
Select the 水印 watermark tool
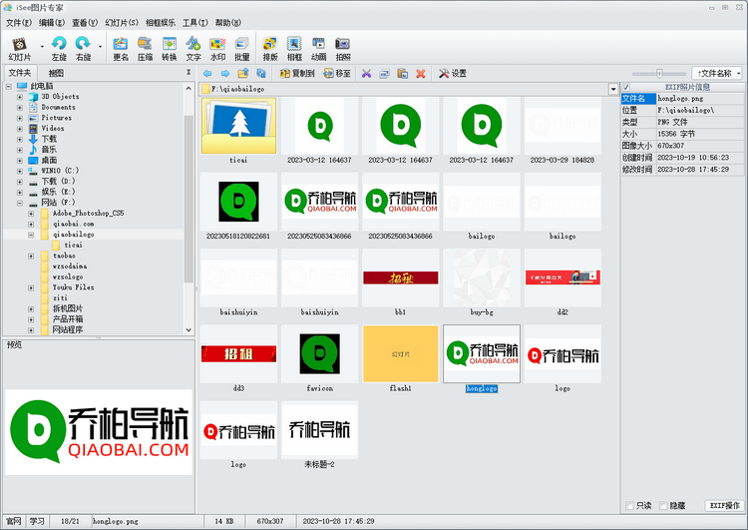(217, 47)
